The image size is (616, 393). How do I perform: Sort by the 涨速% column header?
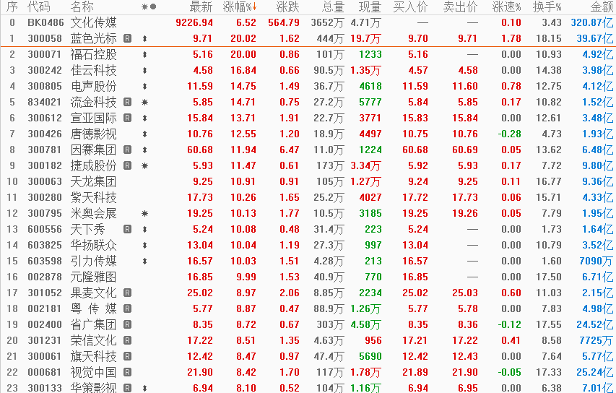click(506, 7)
